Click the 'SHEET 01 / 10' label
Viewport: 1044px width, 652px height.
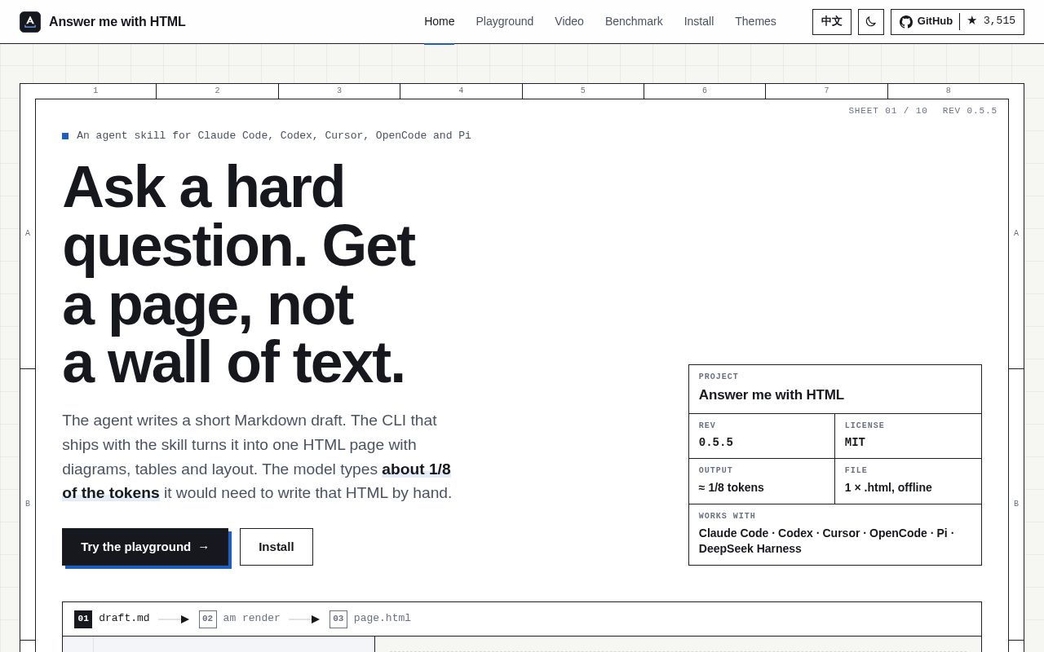887,111
